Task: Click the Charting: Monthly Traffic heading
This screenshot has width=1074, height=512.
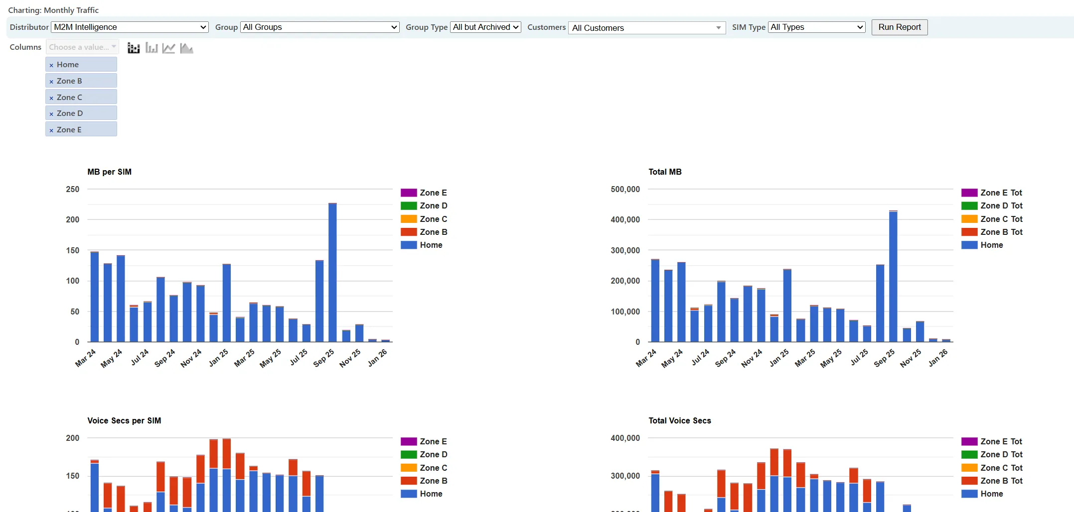Action: pyautogui.click(x=53, y=10)
